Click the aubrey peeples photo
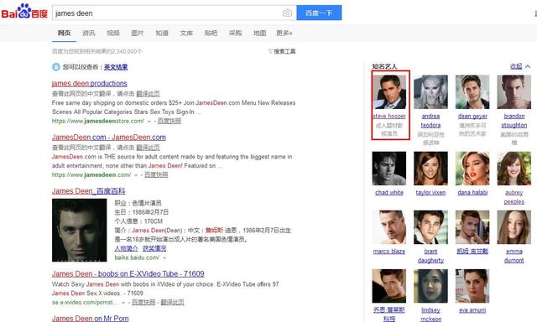This screenshot has height=322, width=537. click(x=514, y=169)
